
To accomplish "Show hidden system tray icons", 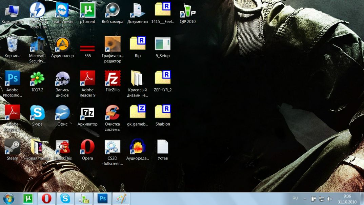I will tap(305, 199).
